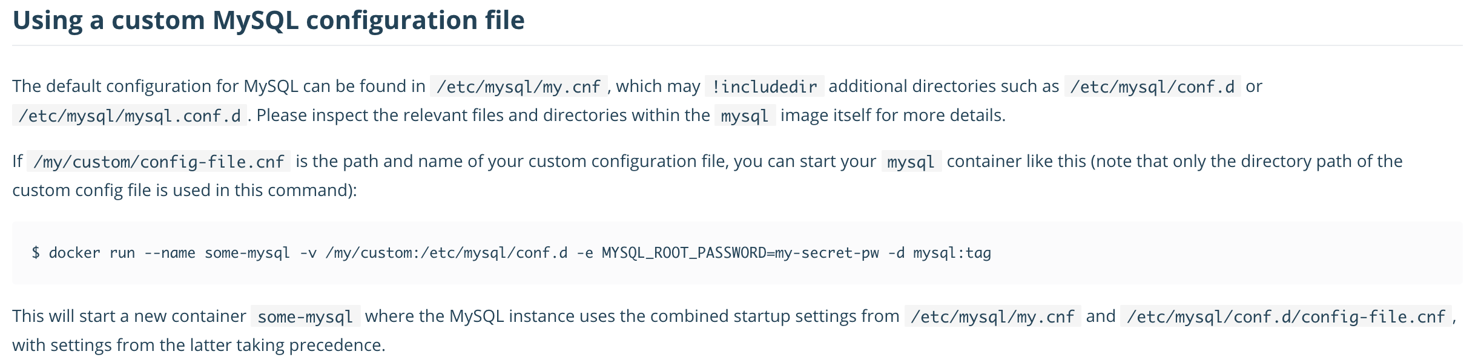1481x357 pixels.
Task: Click 'mysql:tag' at end of command
Action: click(x=952, y=253)
